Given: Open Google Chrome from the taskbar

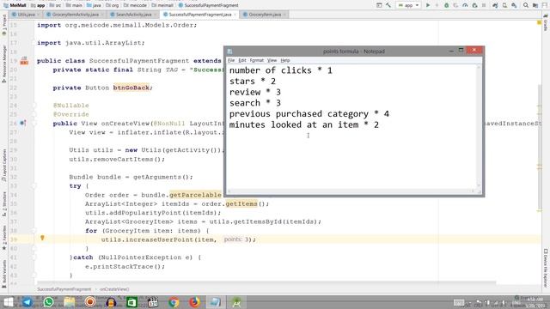Looking at the screenshot, I should pyautogui.click(x=174, y=302).
